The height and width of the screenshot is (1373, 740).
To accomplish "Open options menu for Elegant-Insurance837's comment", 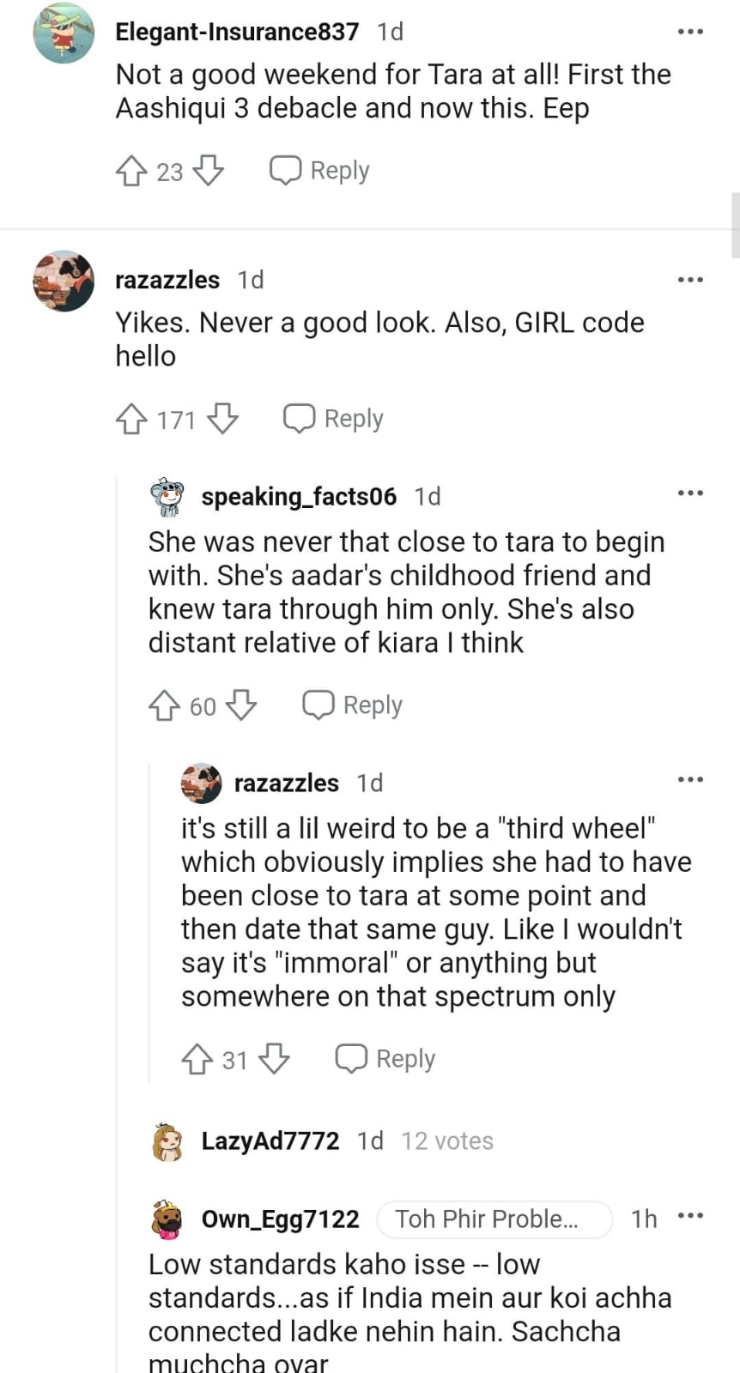I will tap(690, 32).
